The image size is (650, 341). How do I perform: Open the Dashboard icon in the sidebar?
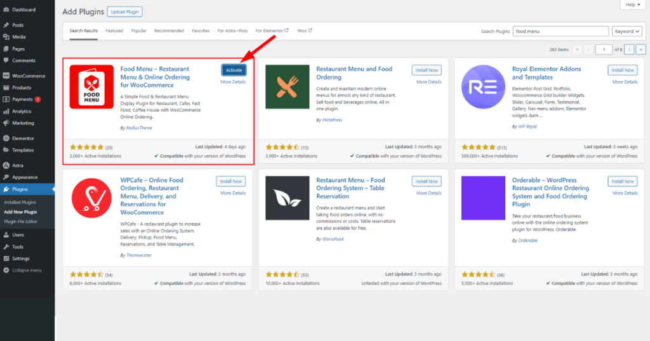[x=6, y=10]
